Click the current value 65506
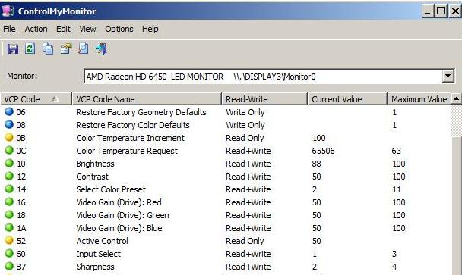The image size is (462, 275). [323, 151]
